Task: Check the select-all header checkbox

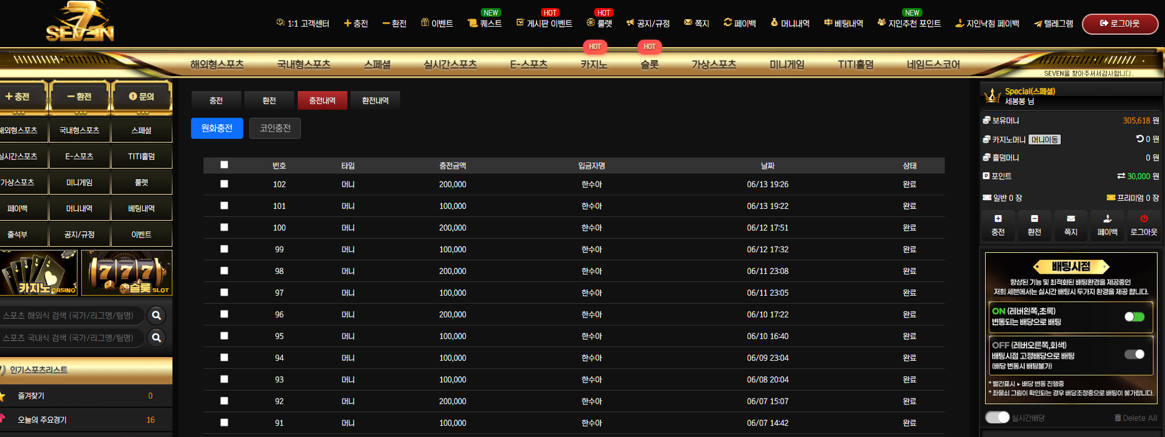Action: click(x=224, y=165)
